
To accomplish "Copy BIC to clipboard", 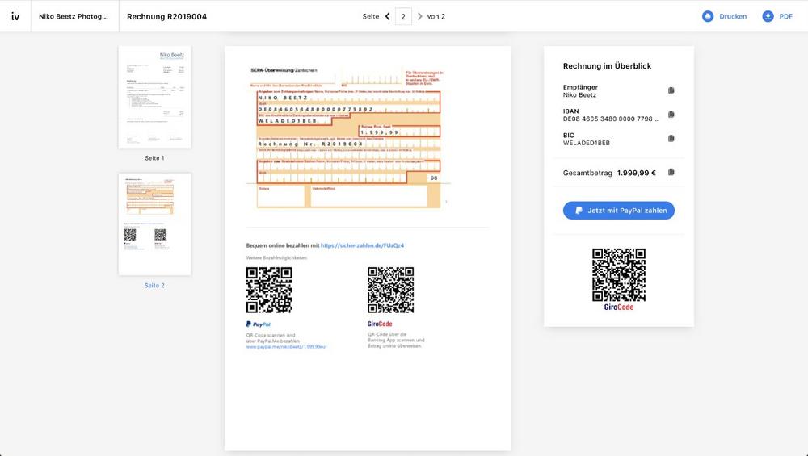I will coord(671,139).
